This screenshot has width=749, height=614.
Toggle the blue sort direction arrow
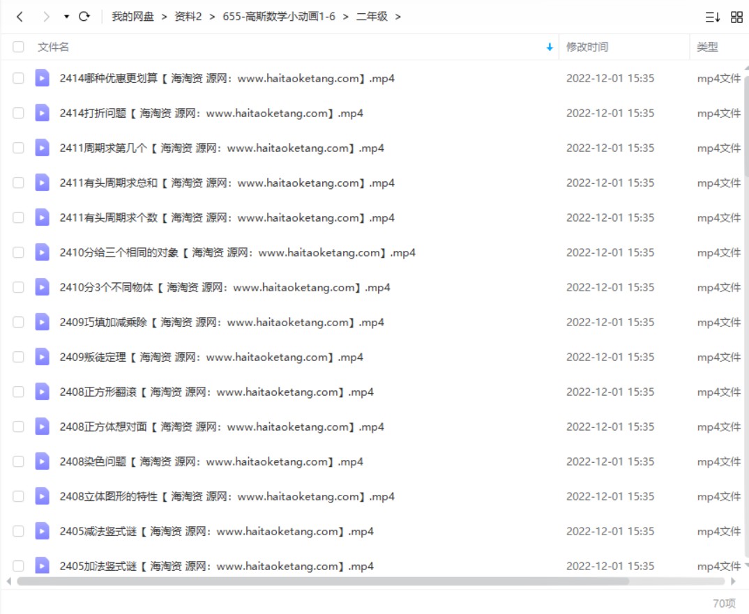pos(550,47)
